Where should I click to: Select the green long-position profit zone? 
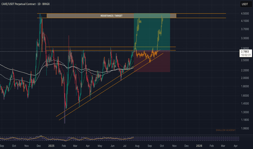coord(152,32)
